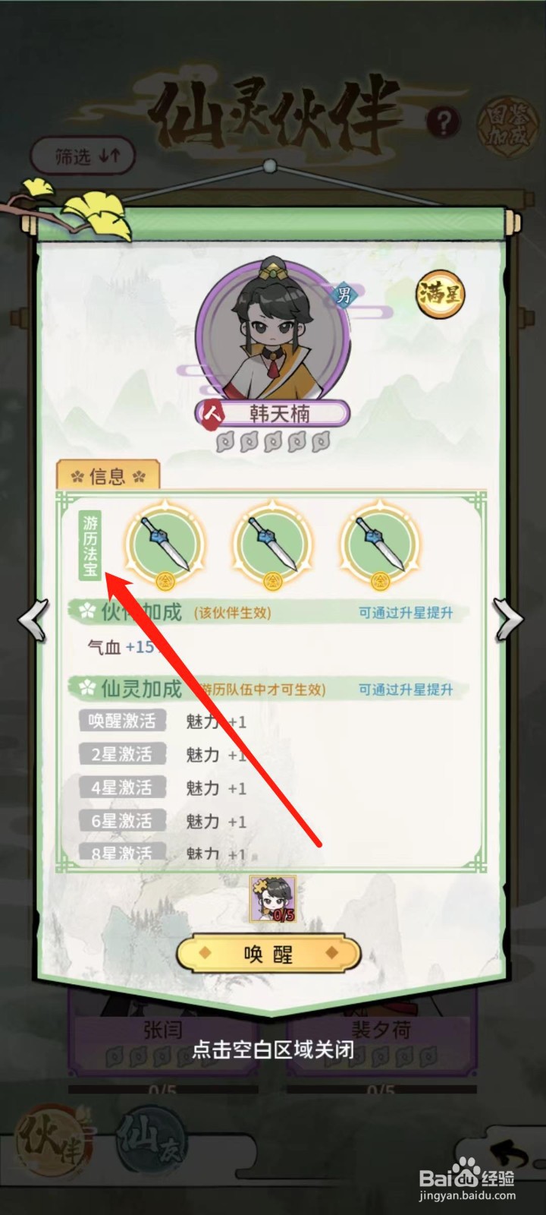Tap the five-star rating row under name
The height and width of the screenshot is (1215, 546).
(273, 441)
